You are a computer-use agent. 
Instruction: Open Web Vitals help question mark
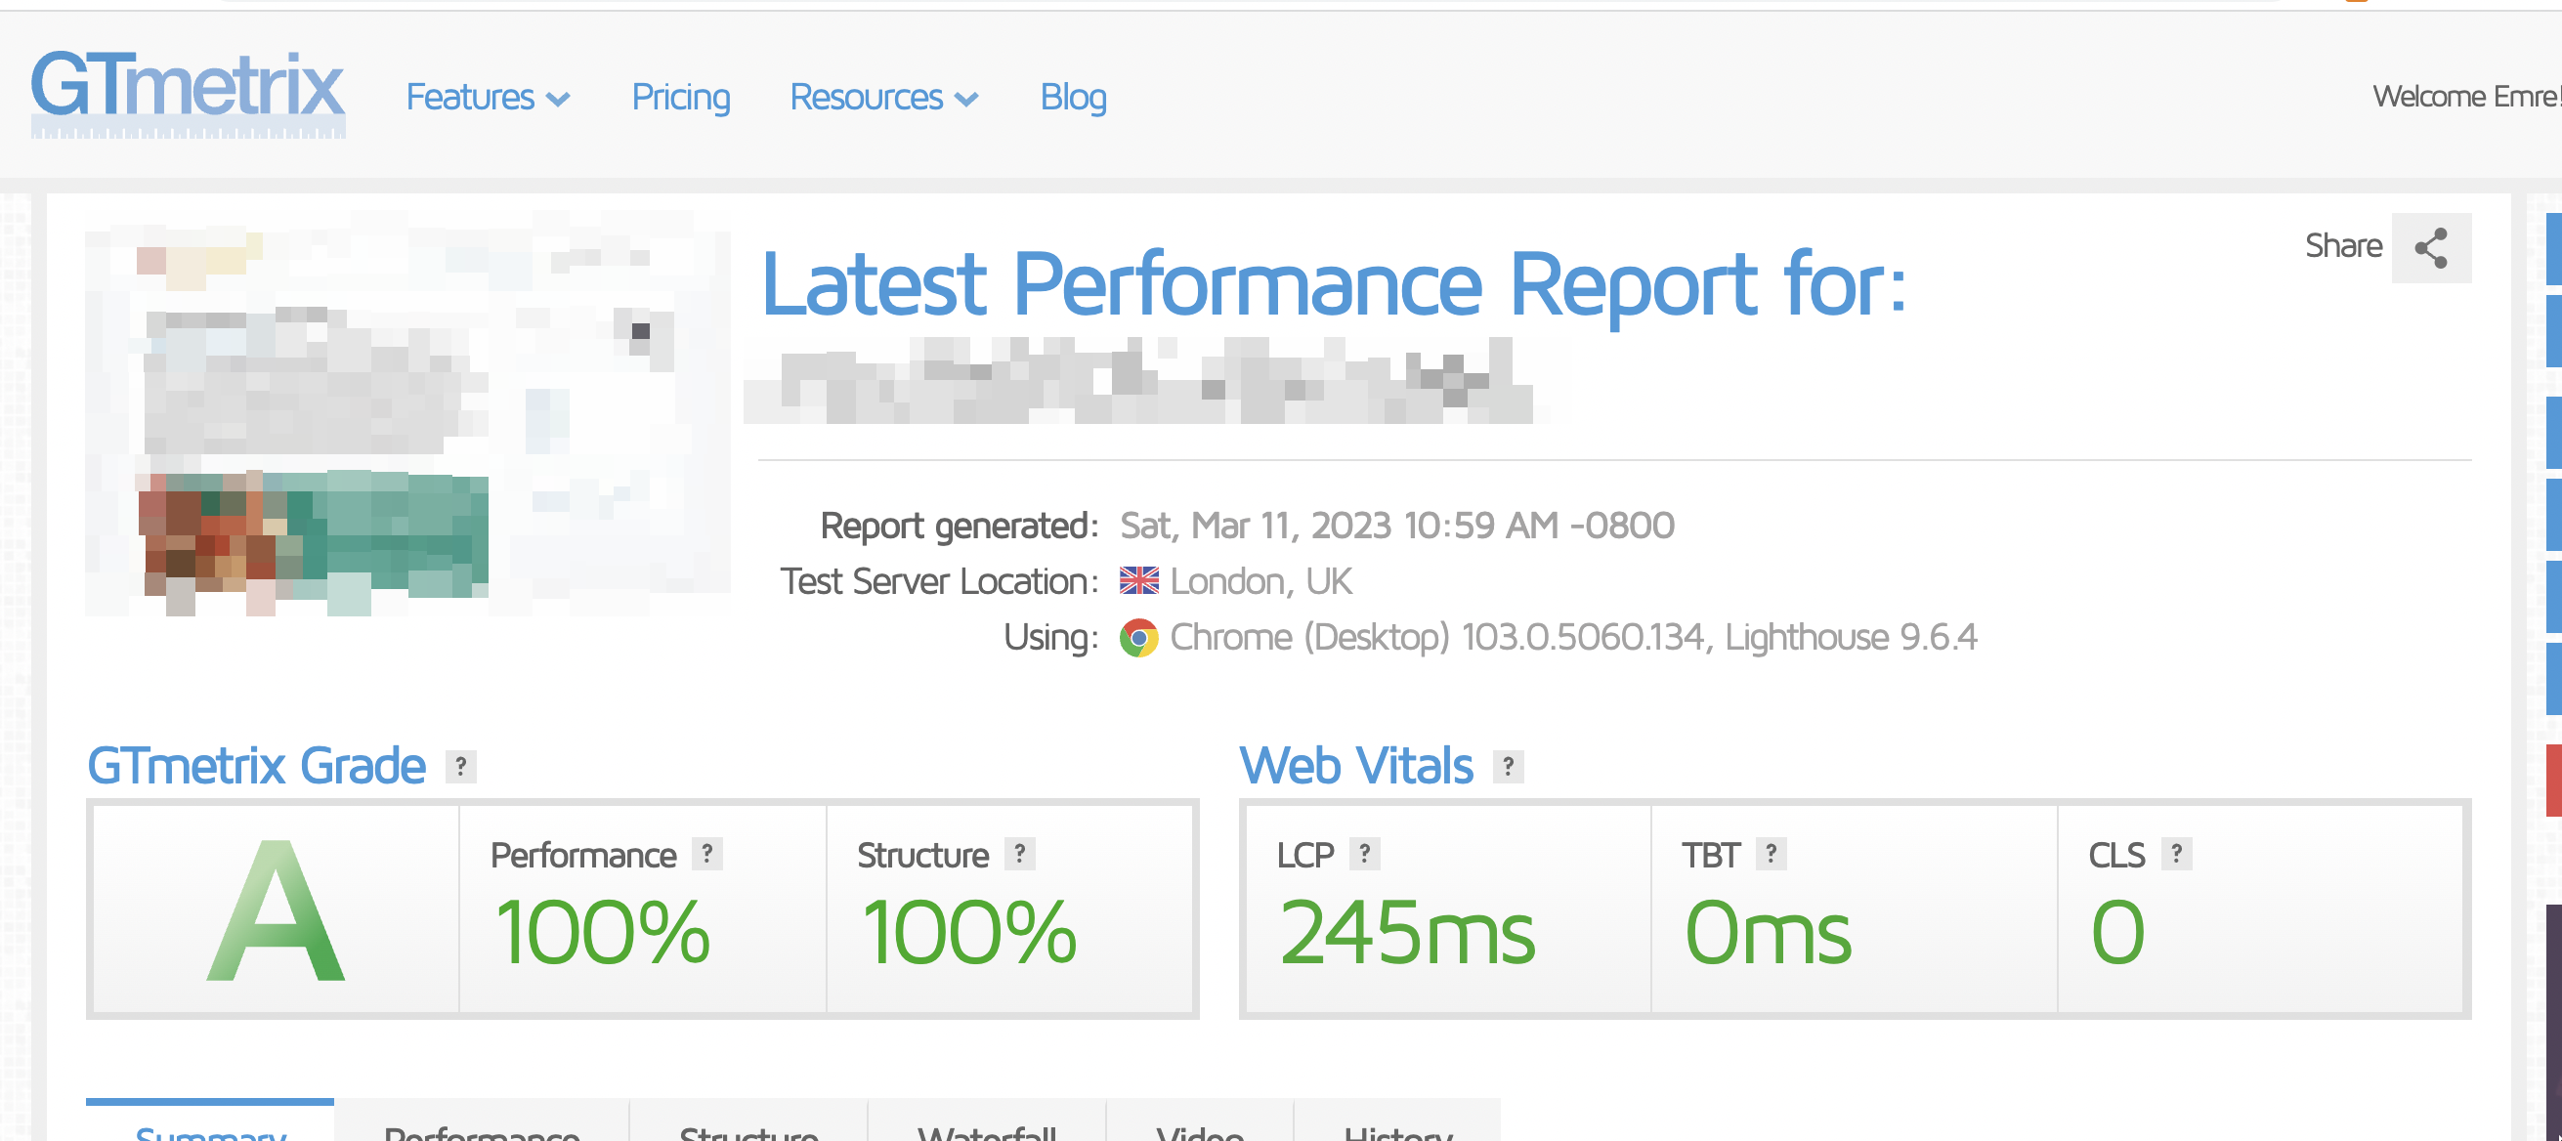1508,766
